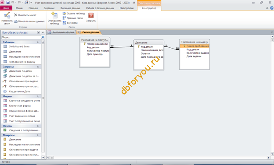Image resolution: width=274 pixels, height=165 pixels.
Task: Switch to Кнопочная форма tab
Action: (61, 32)
